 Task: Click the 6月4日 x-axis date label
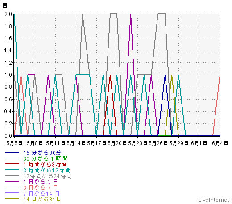tap(220, 143)
